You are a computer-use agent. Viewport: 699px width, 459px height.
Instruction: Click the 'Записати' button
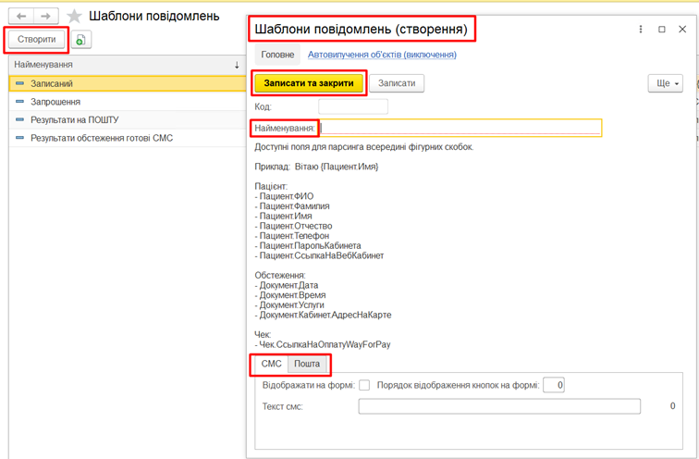397,83
